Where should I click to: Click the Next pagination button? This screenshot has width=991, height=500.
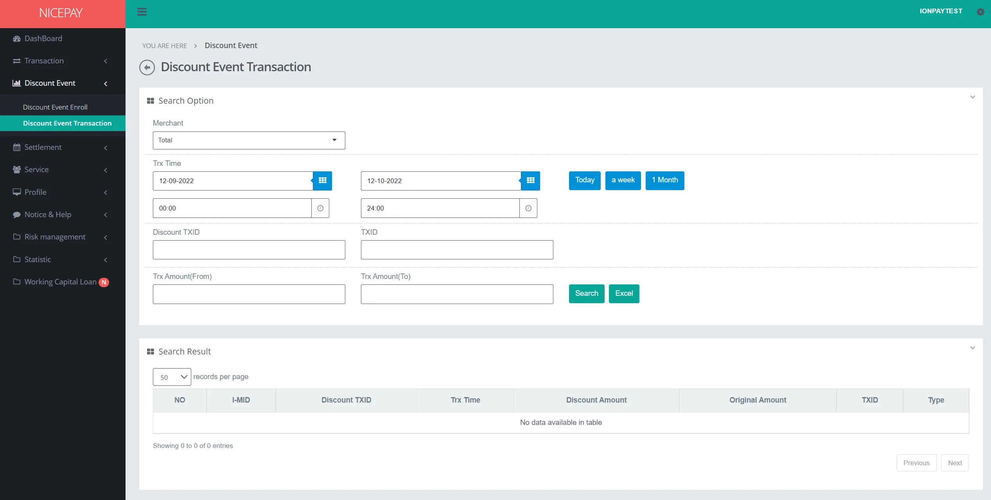point(955,463)
